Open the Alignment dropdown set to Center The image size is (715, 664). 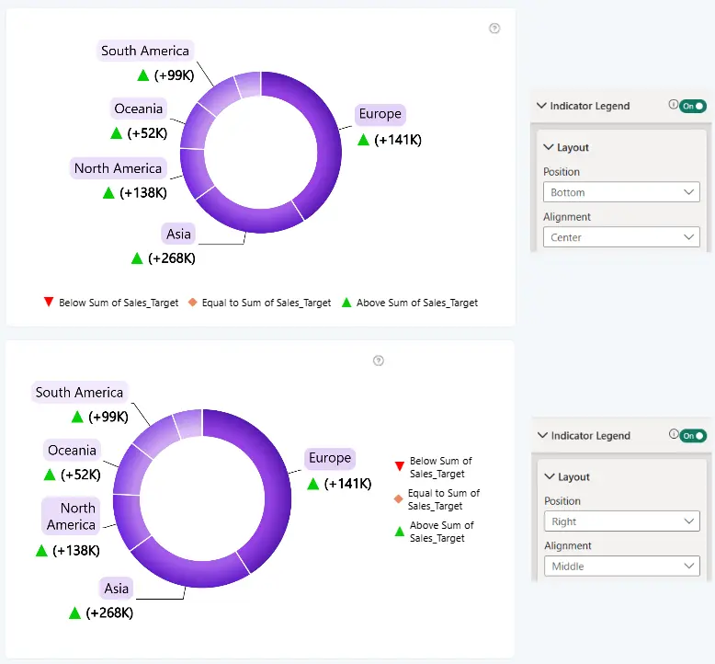(x=621, y=237)
